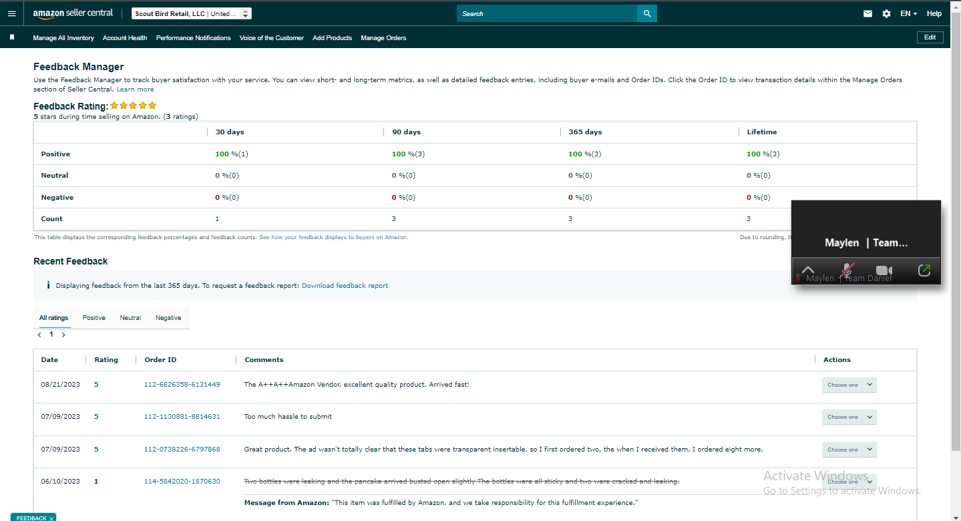The width and height of the screenshot is (961, 521).
Task: Open order 112-6826358-6131449
Action: 182,385
